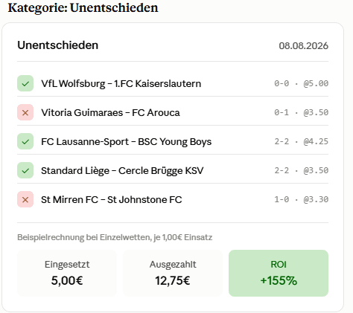Select Standard Liège – Cercle Brügge KSV row
The height and width of the screenshot is (313, 353).
pyautogui.click(x=173, y=170)
